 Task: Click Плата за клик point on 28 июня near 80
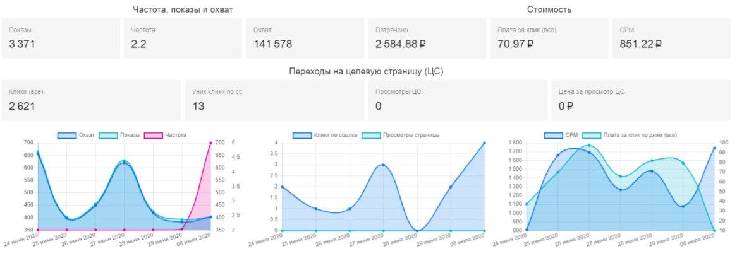[x=652, y=161]
